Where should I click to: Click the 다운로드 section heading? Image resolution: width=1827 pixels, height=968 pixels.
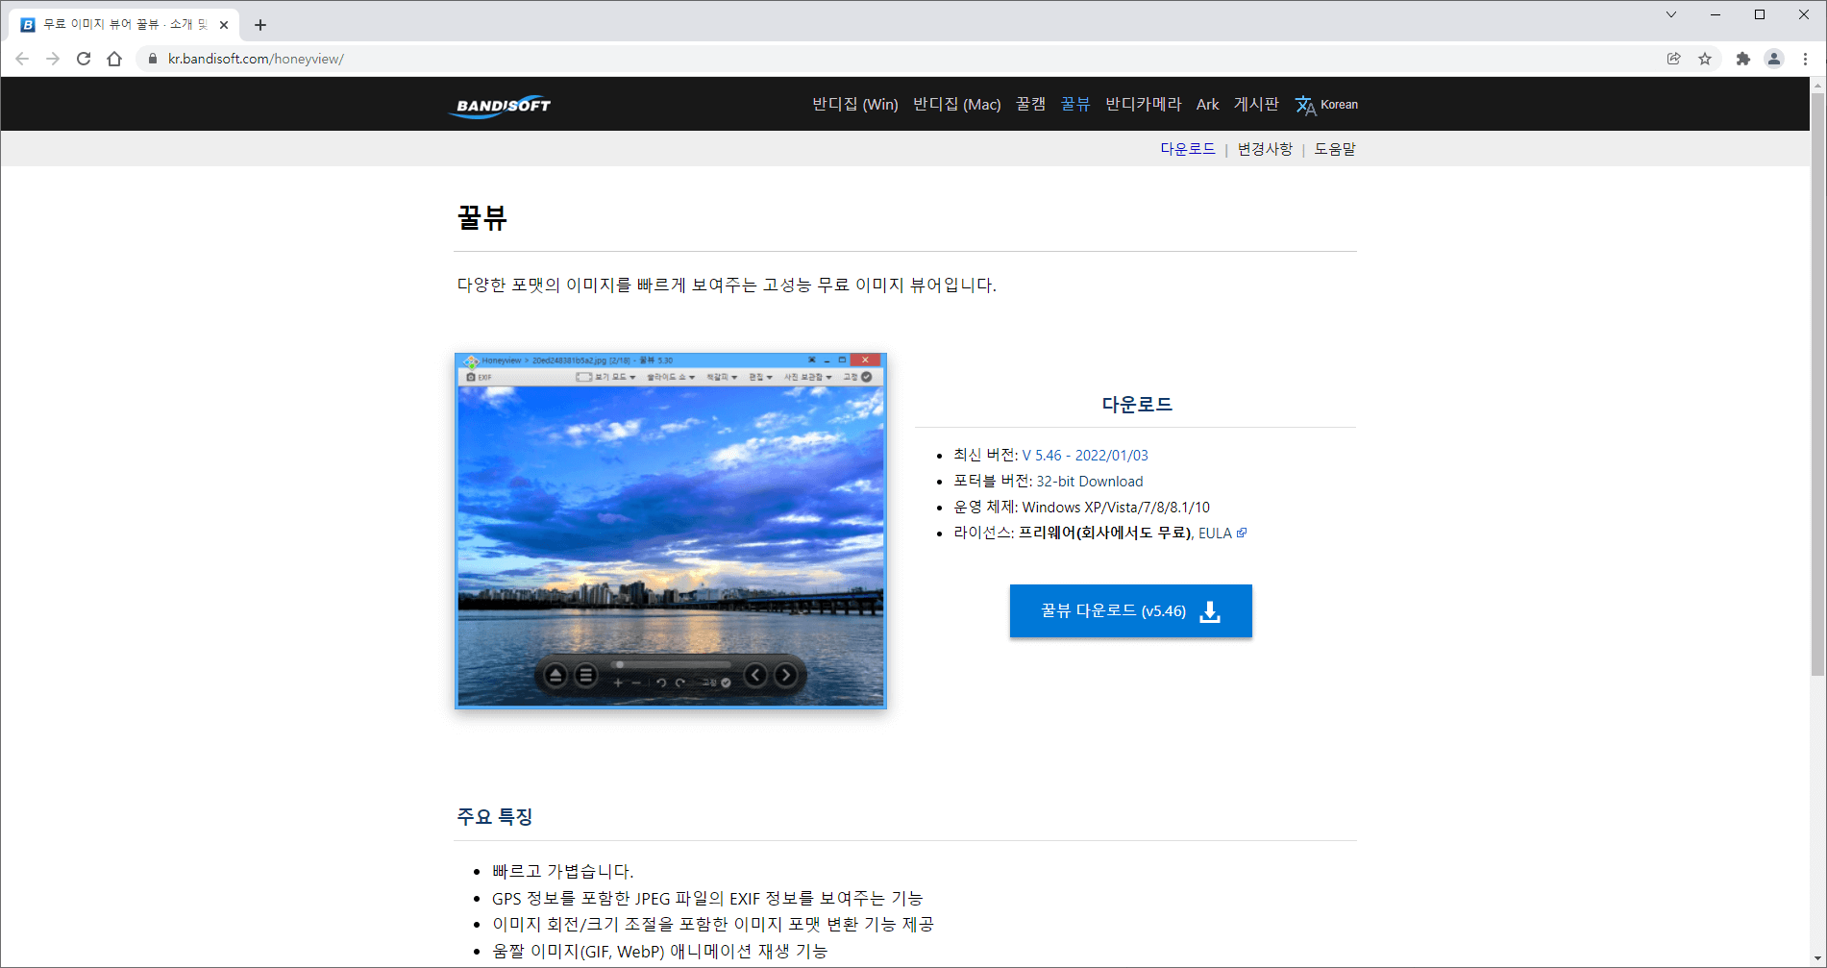tap(1137, 405)
